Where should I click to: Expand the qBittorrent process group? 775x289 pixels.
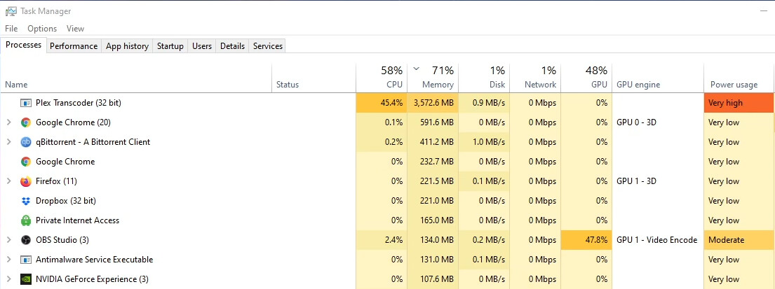click(x=8, y=142)
